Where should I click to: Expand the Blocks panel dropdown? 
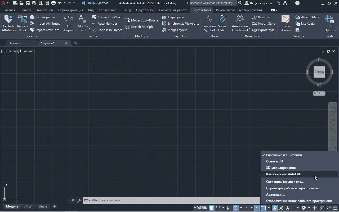click(x=31, y=36)
